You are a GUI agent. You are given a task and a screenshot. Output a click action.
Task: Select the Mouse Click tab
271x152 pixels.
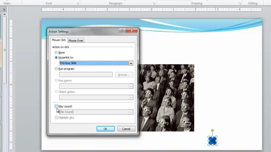click(x=59, y=40)
